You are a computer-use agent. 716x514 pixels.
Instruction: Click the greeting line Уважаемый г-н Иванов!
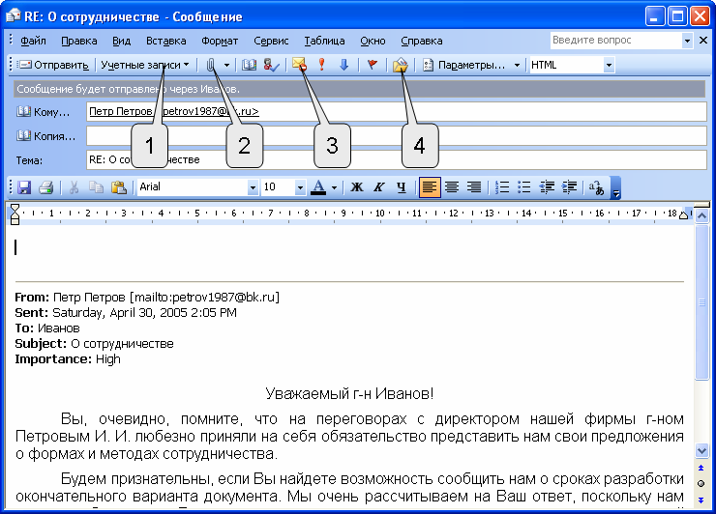click(x=349, y=393)
